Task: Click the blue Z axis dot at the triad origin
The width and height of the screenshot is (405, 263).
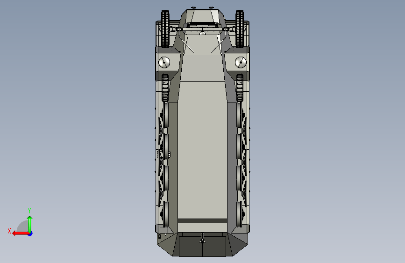Action: tap(30, 234)
